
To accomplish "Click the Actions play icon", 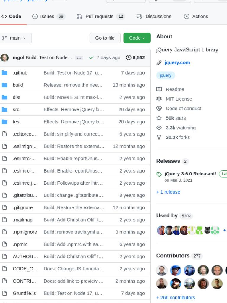I will 187,17.
